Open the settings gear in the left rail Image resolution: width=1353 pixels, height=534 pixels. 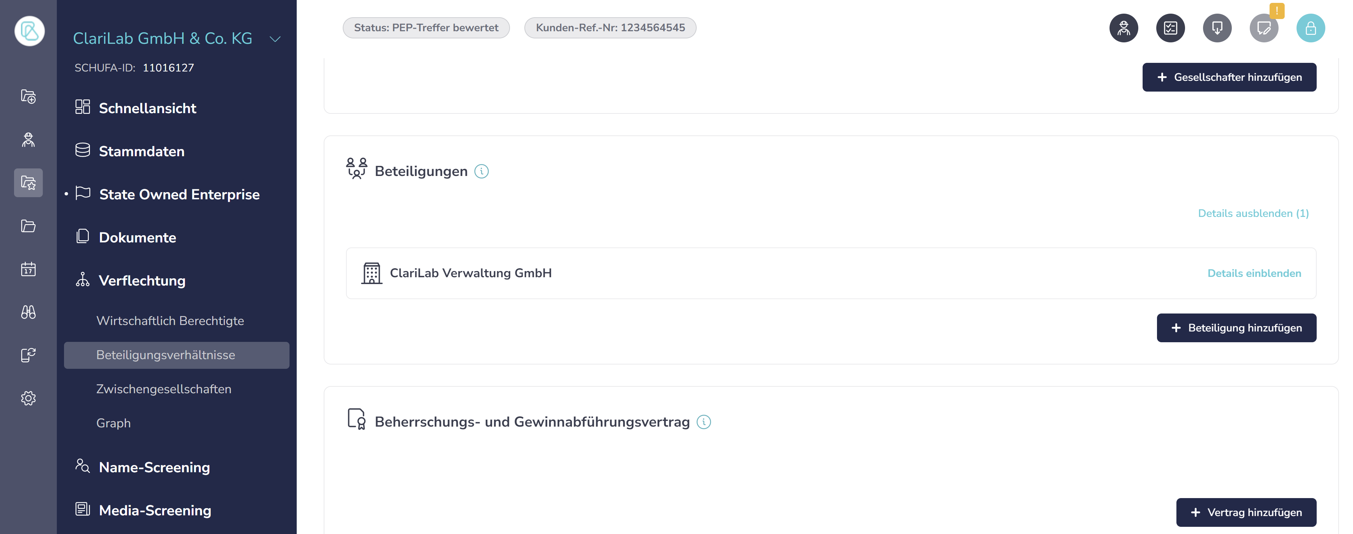coord(28,398)
